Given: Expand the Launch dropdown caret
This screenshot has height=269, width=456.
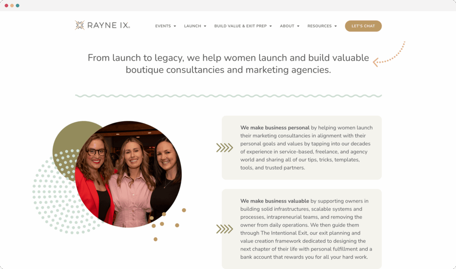Looking at the screenshot, I should pyautogui.click(x=205, y=26).
